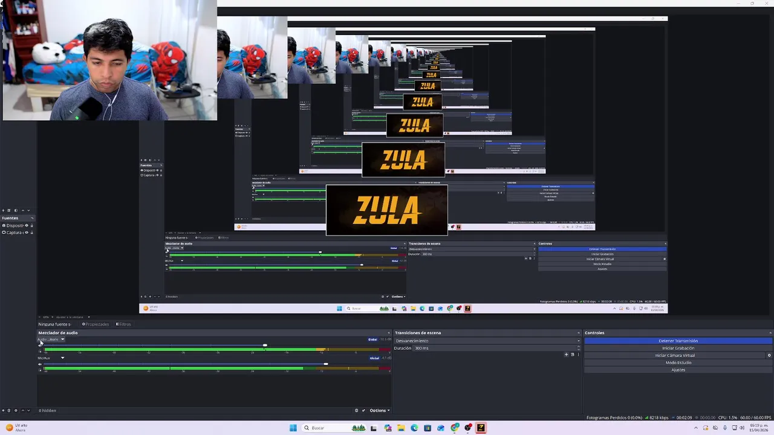Add a new source in Fuentes toolbar

[x=3, y=210]
